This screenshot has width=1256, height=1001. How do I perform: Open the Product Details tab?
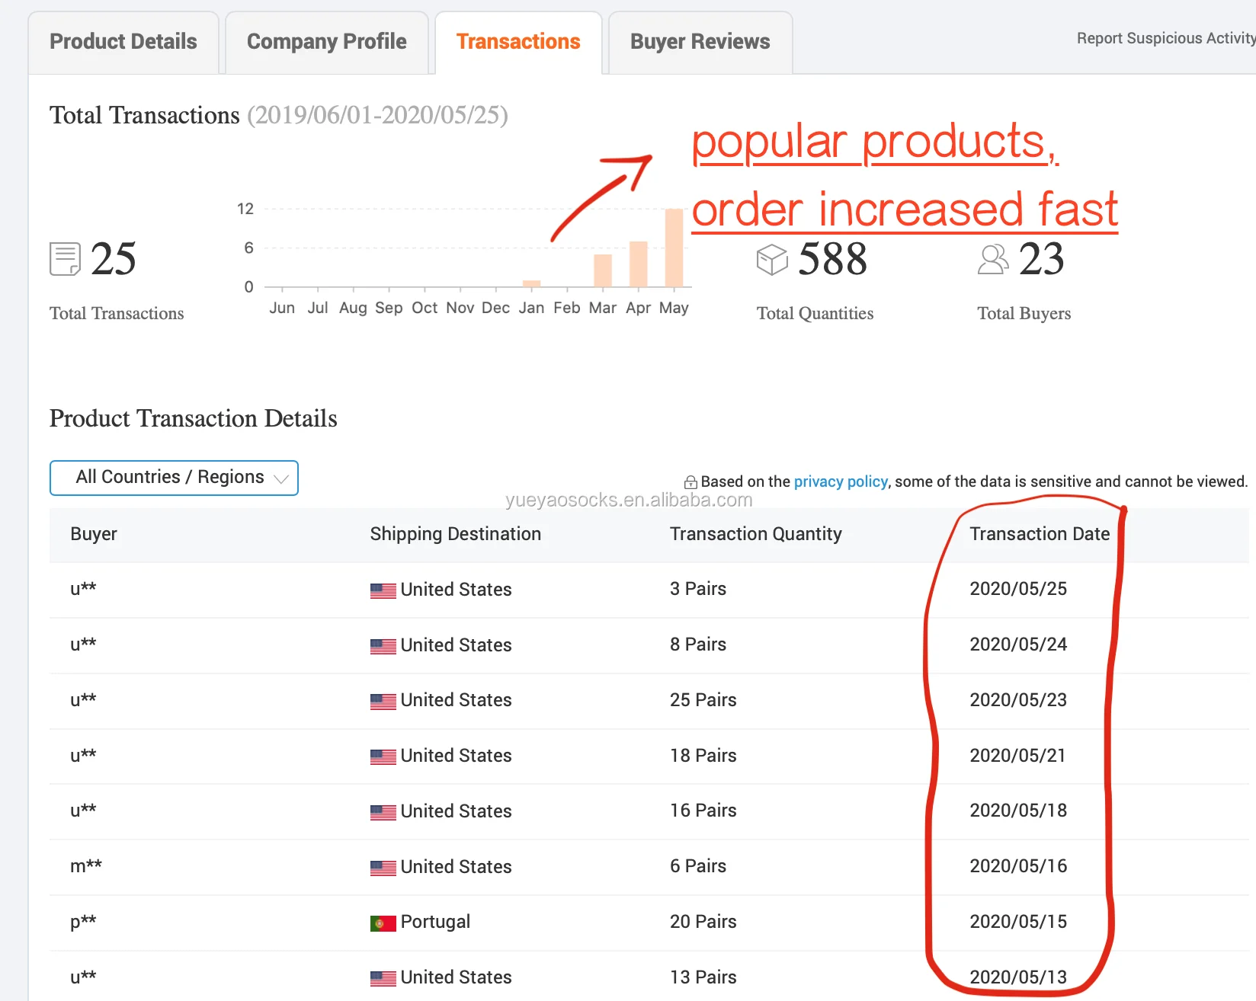pos(123,42)
